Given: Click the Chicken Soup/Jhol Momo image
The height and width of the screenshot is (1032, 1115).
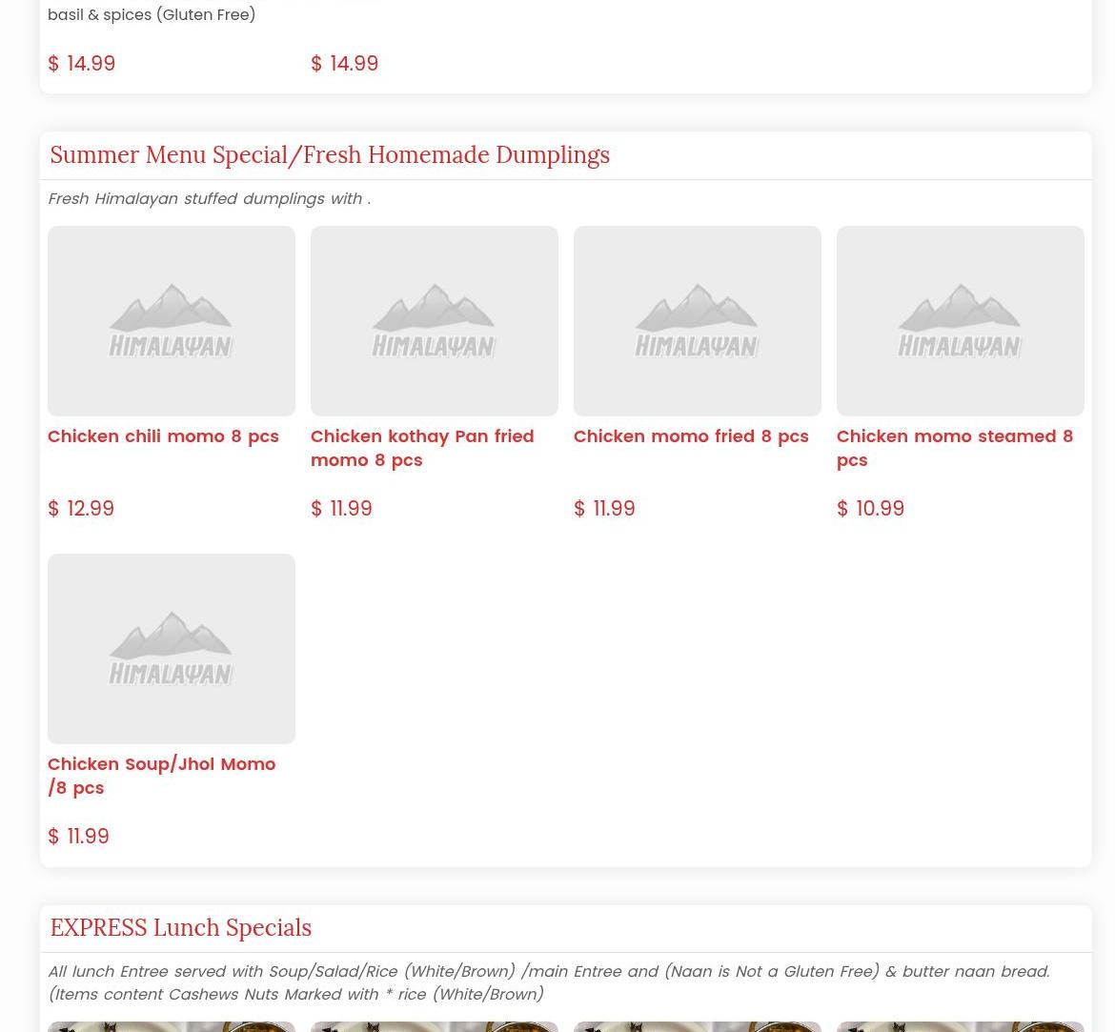Looking at the screenshot, I should pos(172,648).
